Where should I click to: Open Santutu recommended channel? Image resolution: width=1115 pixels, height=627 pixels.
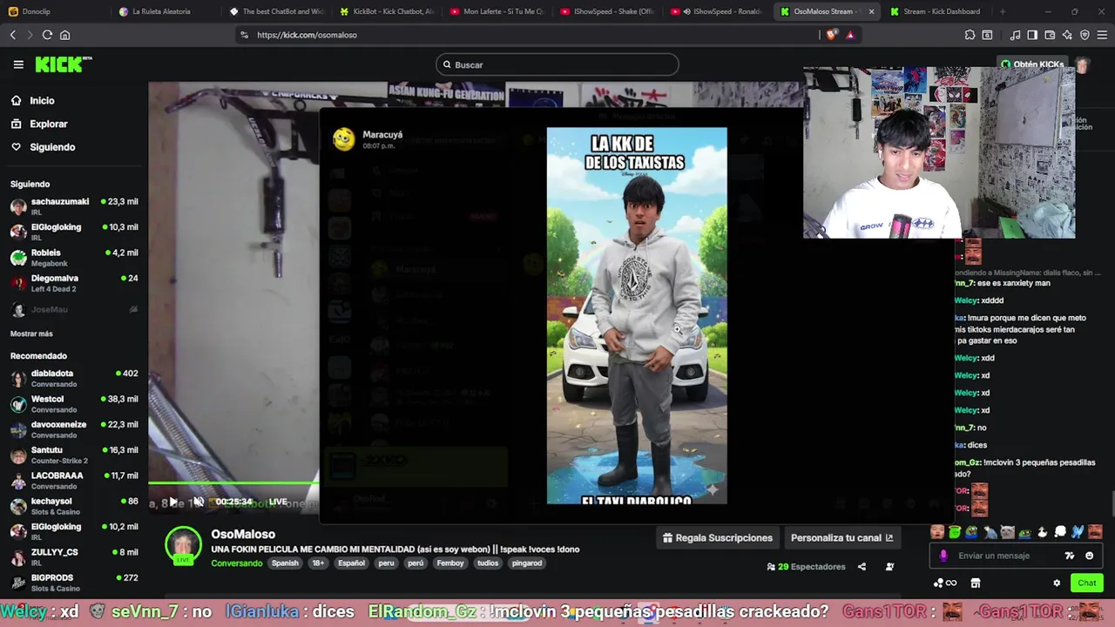click(73, 455)
